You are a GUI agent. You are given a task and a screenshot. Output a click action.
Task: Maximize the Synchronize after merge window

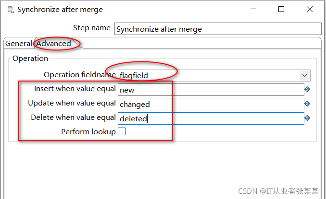[281, 9]
